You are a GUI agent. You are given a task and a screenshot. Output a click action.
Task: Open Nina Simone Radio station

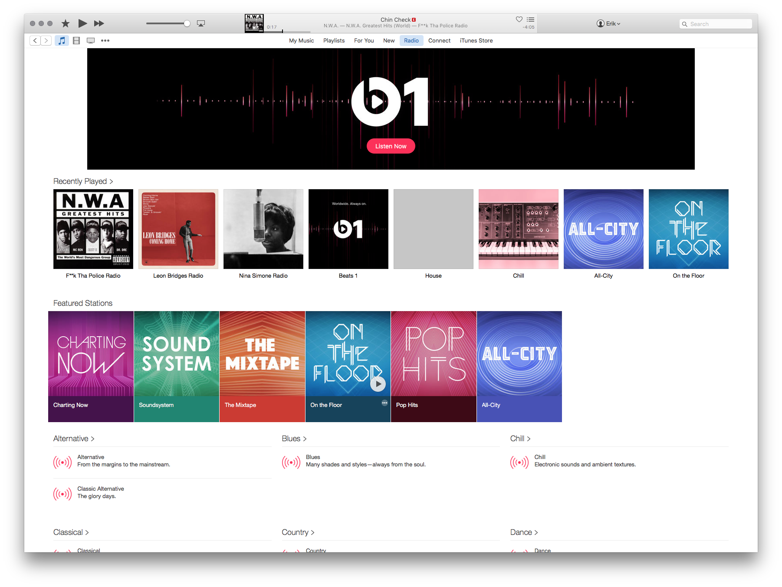pyautogui.click(x=263, y=229)
